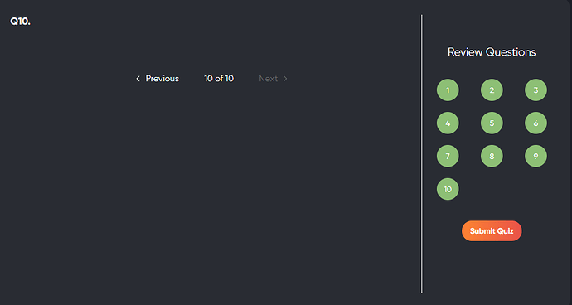Click the circle numbered 9
The image size is (572, 305).
point(536,156)
